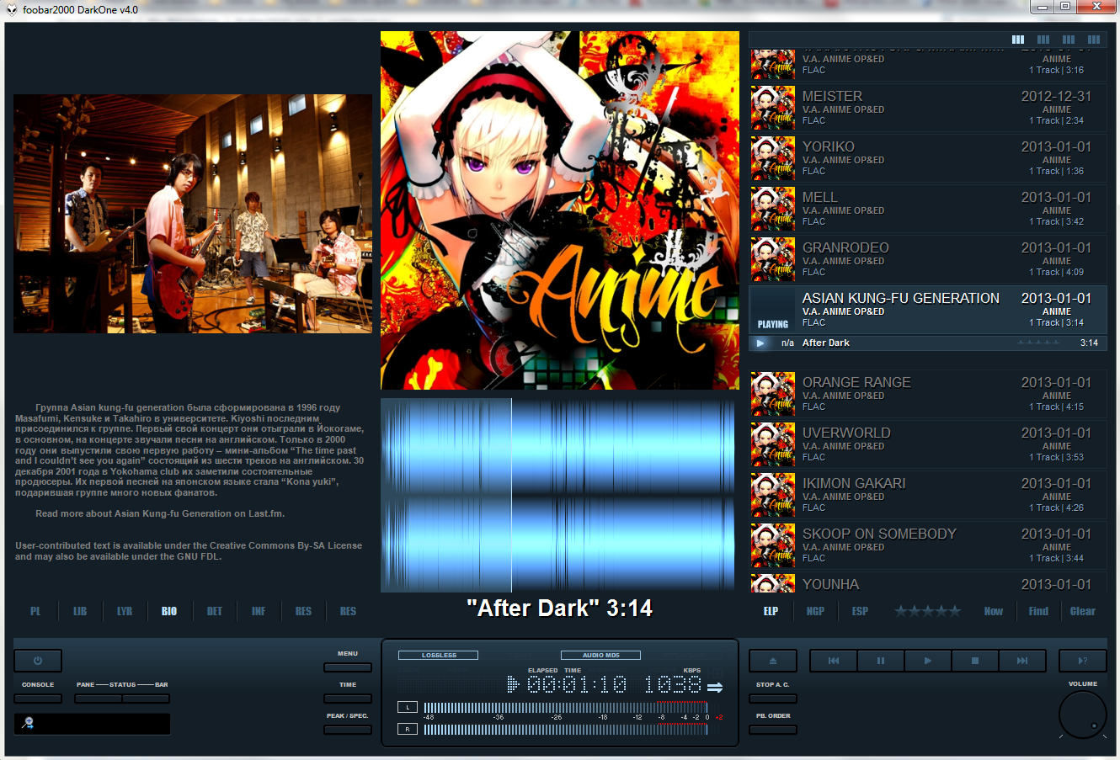1120x760 pixels.
Task: Expand the IKIMON GAKARI playlist group
Action: pos(928,495)
